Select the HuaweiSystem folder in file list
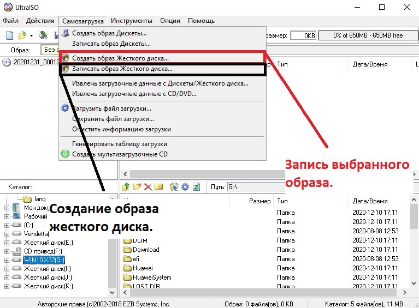The image size is (419, 308). (147, 277)
